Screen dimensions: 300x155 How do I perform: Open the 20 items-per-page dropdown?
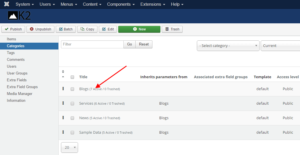pos(69,147)
